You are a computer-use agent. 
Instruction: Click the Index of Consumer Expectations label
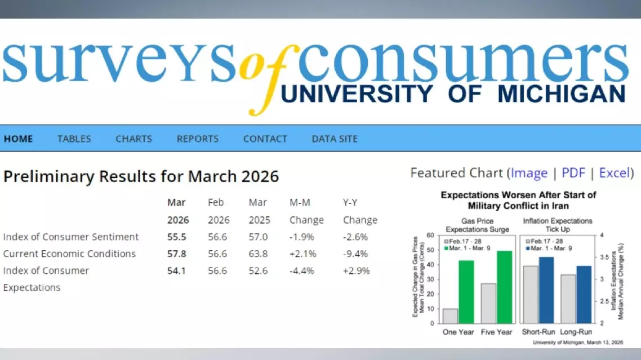pos(46,271)
